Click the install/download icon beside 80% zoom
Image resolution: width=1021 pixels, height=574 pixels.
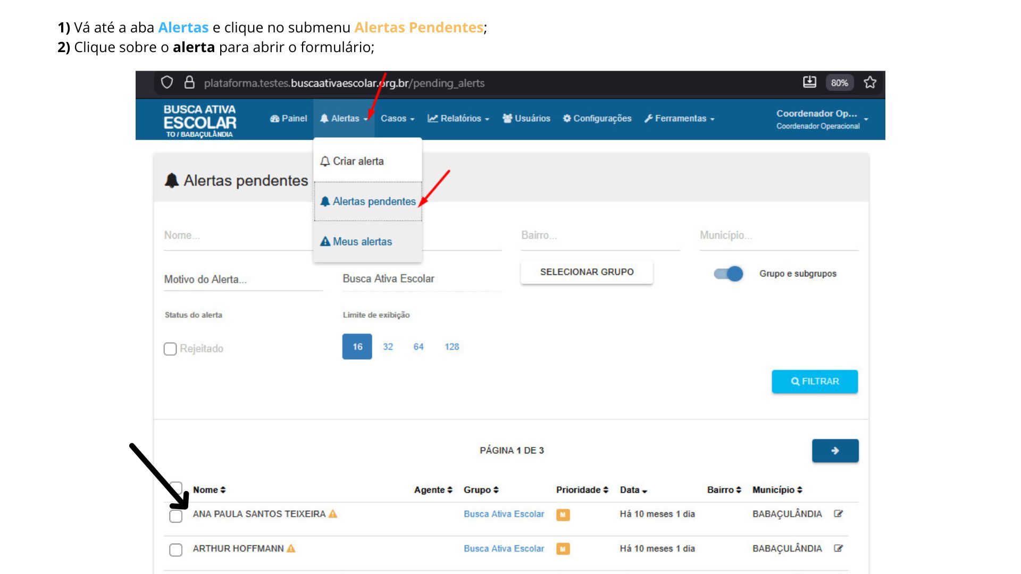(x=809, y=82)
